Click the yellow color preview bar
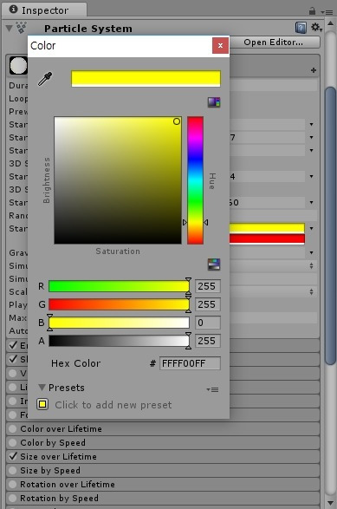337x509 pixels. pyautogui.click(x=146, y=79)
